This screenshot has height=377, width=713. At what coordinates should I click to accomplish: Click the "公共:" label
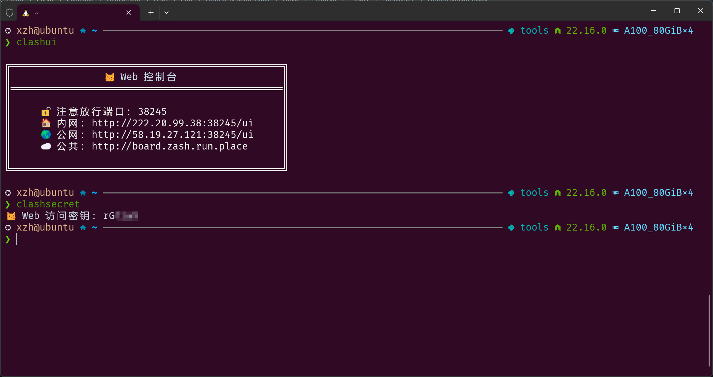click(70, 146)
